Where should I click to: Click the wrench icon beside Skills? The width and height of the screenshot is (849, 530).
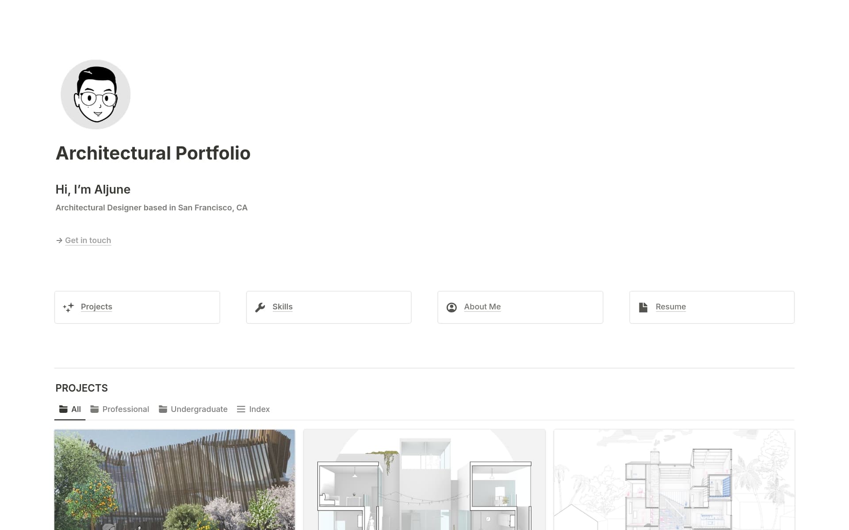coord(260,307)
